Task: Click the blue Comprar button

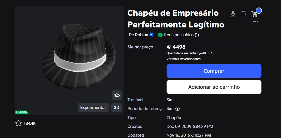Action: point(214,71)
